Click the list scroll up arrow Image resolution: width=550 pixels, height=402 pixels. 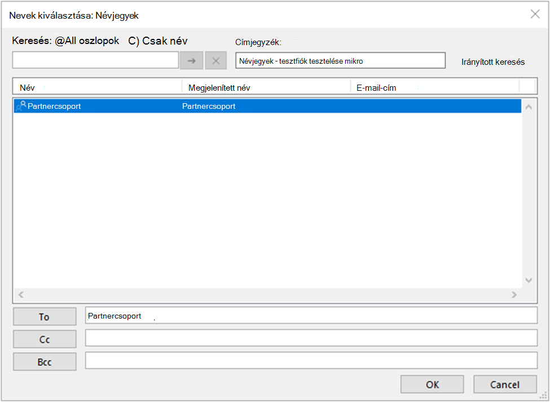pyautogui.click(x=529, y=107)
